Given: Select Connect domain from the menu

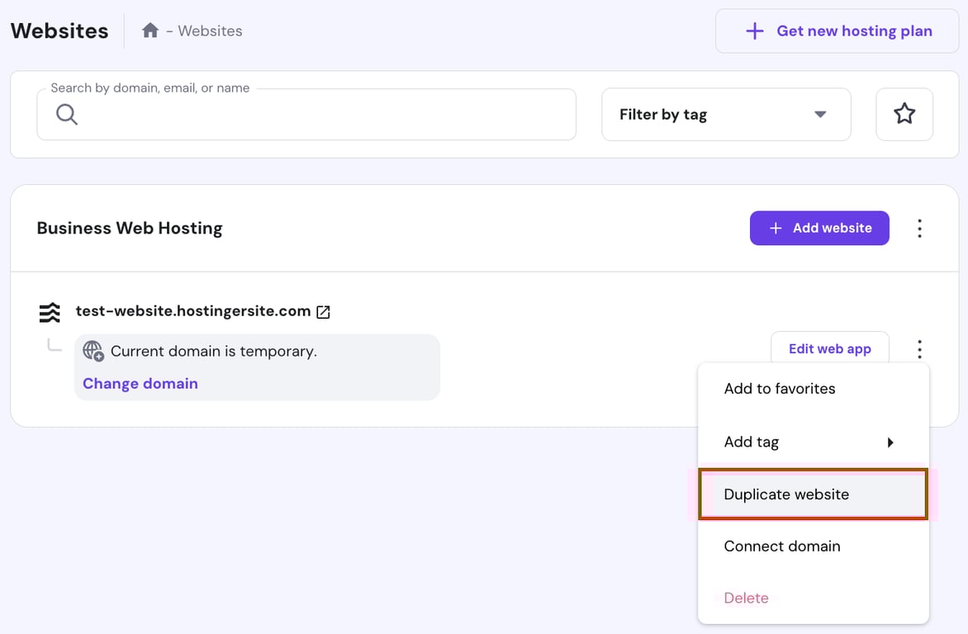Looking at the screenshot, I should [782, 546].
